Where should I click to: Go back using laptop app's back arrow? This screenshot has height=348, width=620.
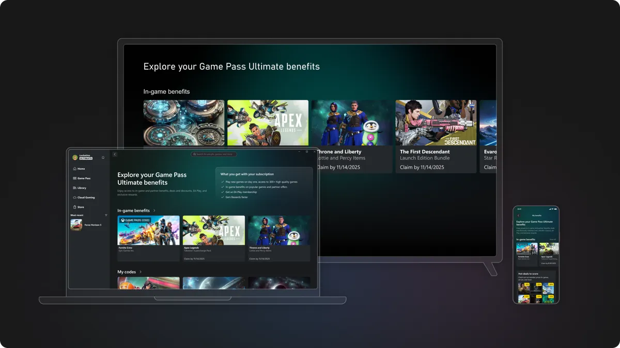tap(115, 154)
